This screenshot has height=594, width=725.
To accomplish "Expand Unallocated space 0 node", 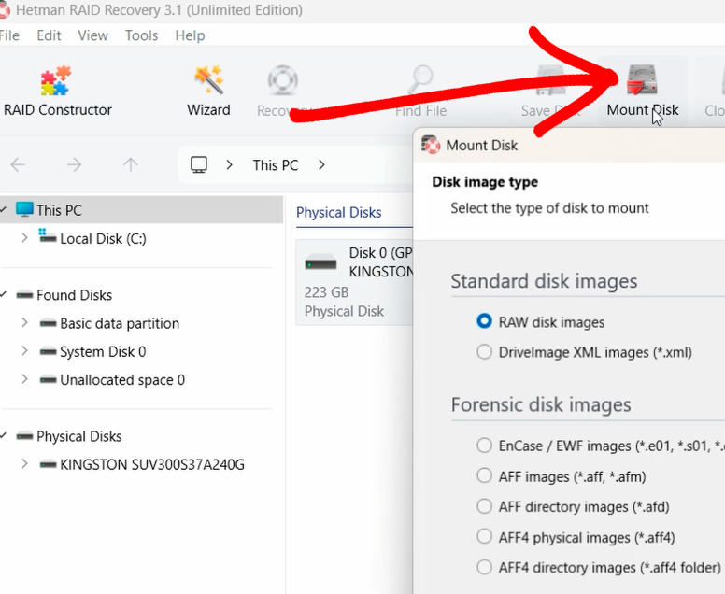I will (24, 379).
